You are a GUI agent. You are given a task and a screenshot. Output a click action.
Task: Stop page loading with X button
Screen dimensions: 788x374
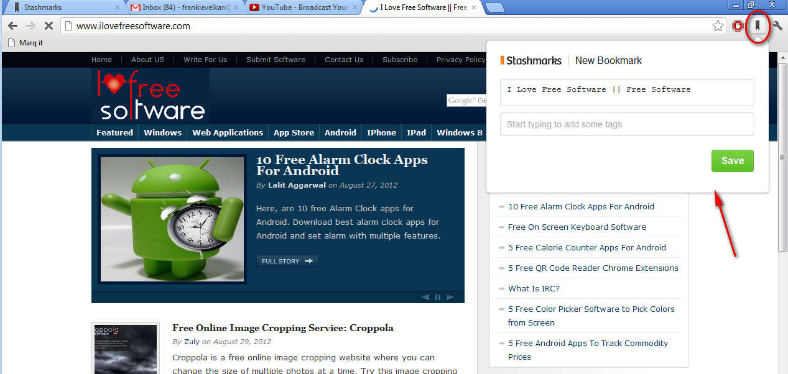pos(49,26)
